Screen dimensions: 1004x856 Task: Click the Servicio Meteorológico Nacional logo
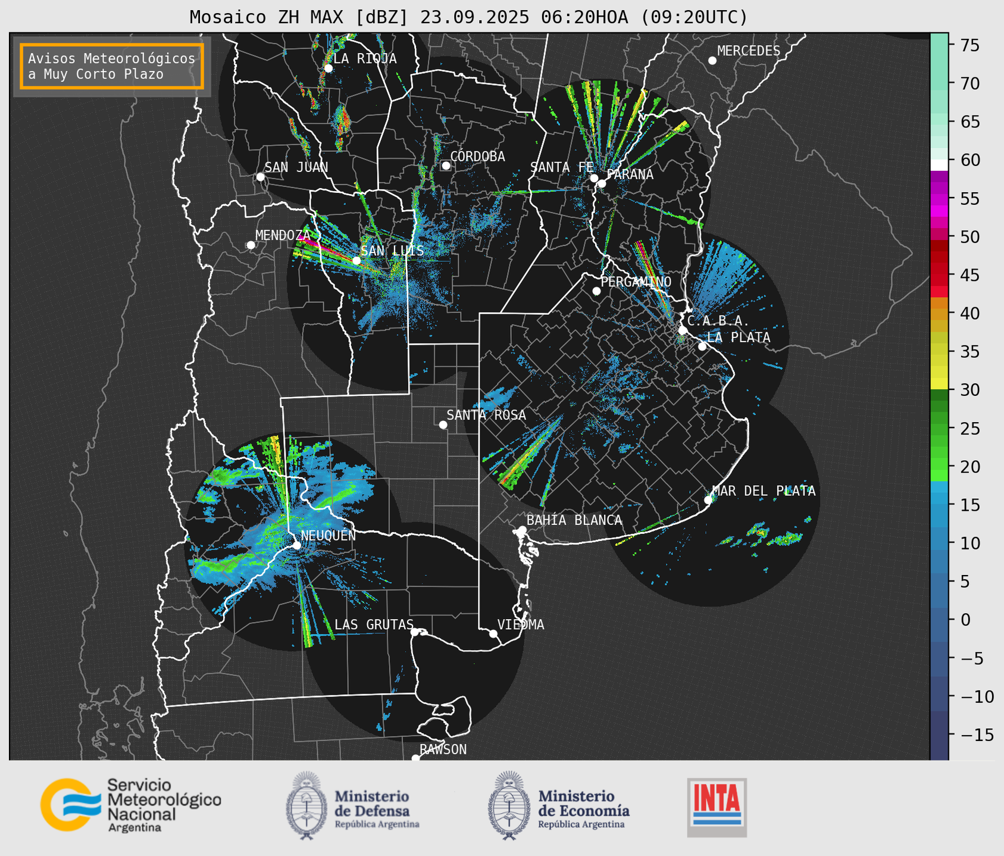click(131, 805)
